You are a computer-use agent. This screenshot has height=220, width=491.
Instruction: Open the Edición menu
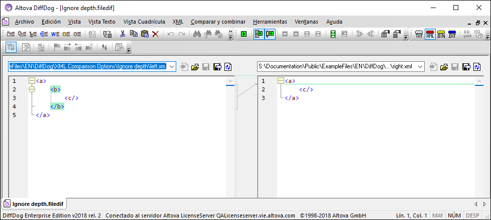(51, 22)
